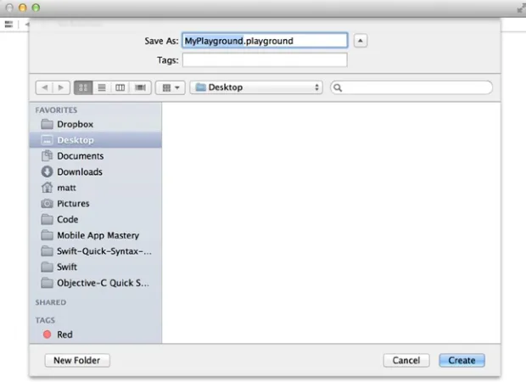
Task: Click the search magnifier icon
Action: pos(338,88)
